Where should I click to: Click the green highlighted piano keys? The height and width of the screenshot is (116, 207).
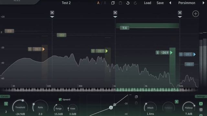click(x=147, y=90)
